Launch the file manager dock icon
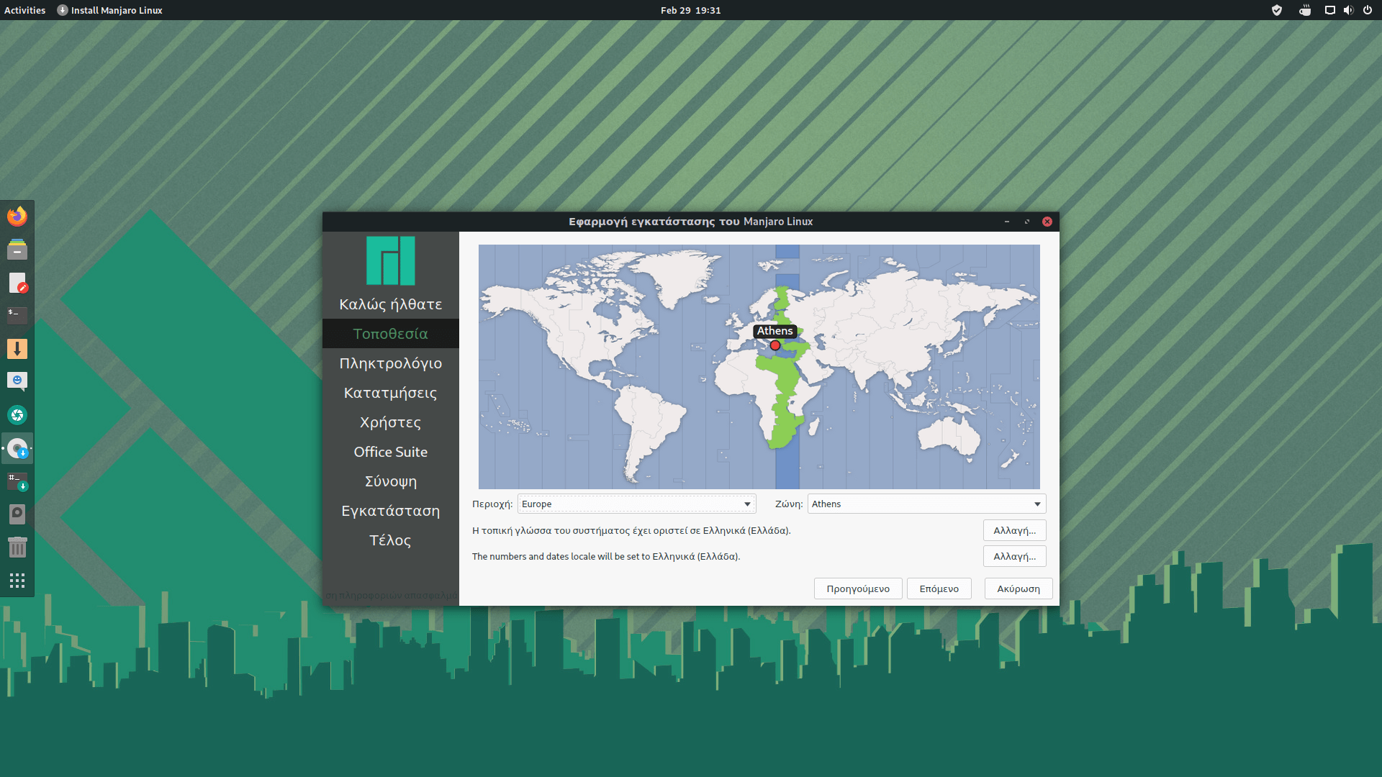 tap(17, 250)
